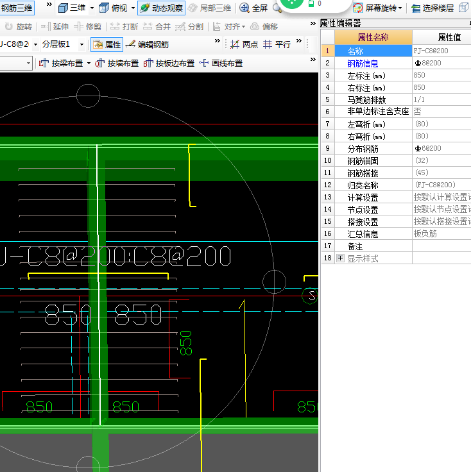Screen dimensions: 471x472
Task: Open the 按梁布置 dropdown arrow
Action: click(89, 63)
